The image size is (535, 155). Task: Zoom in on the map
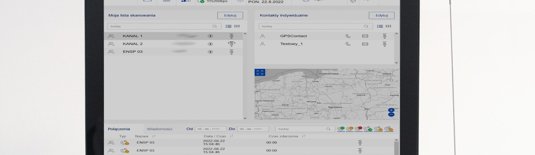click(x=391, y=110)
